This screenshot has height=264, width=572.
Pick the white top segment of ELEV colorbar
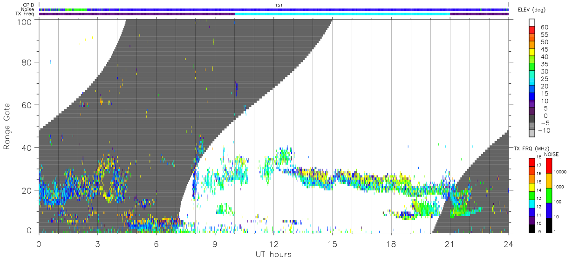pyautogui.click(x=533, y=23)
